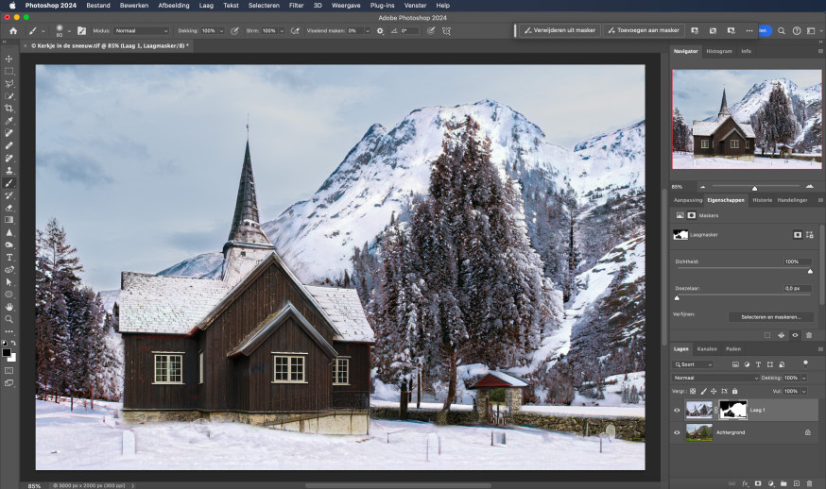The width and height of the screenshot is (826, 489).
Task: Click the Dichtheid slider handle
Action: point(810,271)
